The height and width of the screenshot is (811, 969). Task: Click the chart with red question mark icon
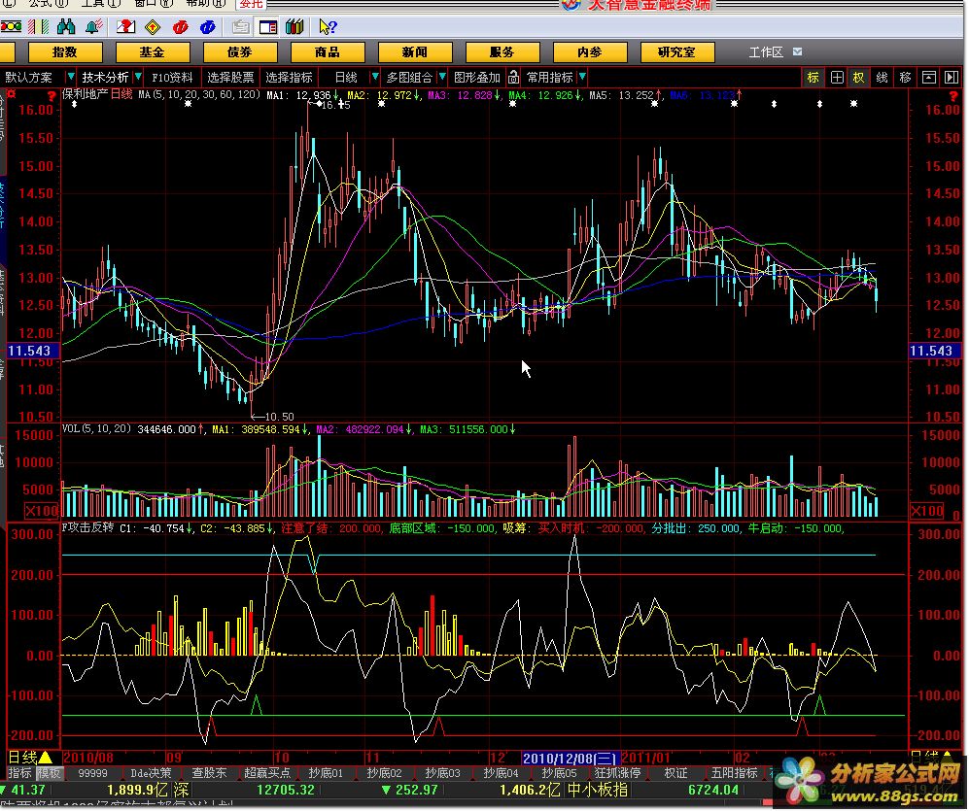(126, 26)
